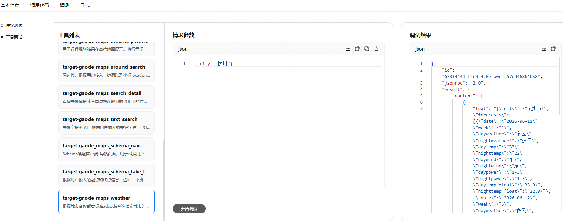This screenshot has height=221, width=563.
Task: Select target-gaode_maps_text_search tool
Action: click(x=106, y=123)
